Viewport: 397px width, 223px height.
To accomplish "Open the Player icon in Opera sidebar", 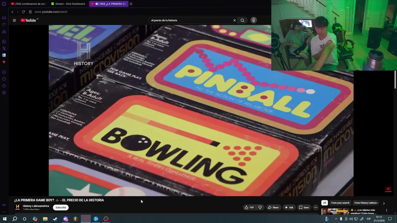I will click(x=4, y=72).
